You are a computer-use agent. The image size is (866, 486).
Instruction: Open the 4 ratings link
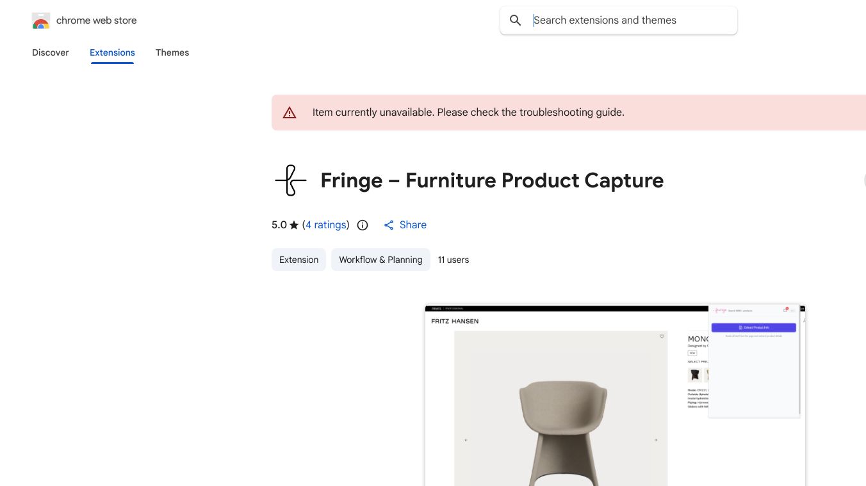pyautogui.click(x=326, y=225)
